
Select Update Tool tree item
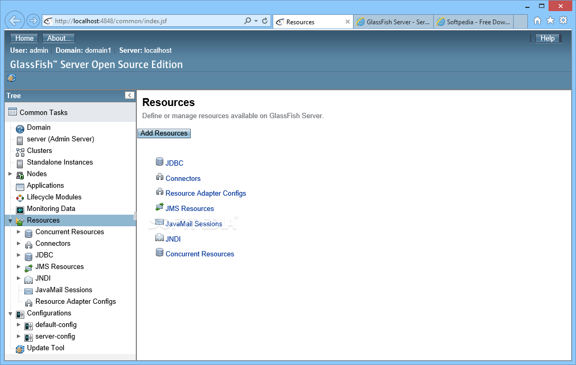click(x=45, y=348)
